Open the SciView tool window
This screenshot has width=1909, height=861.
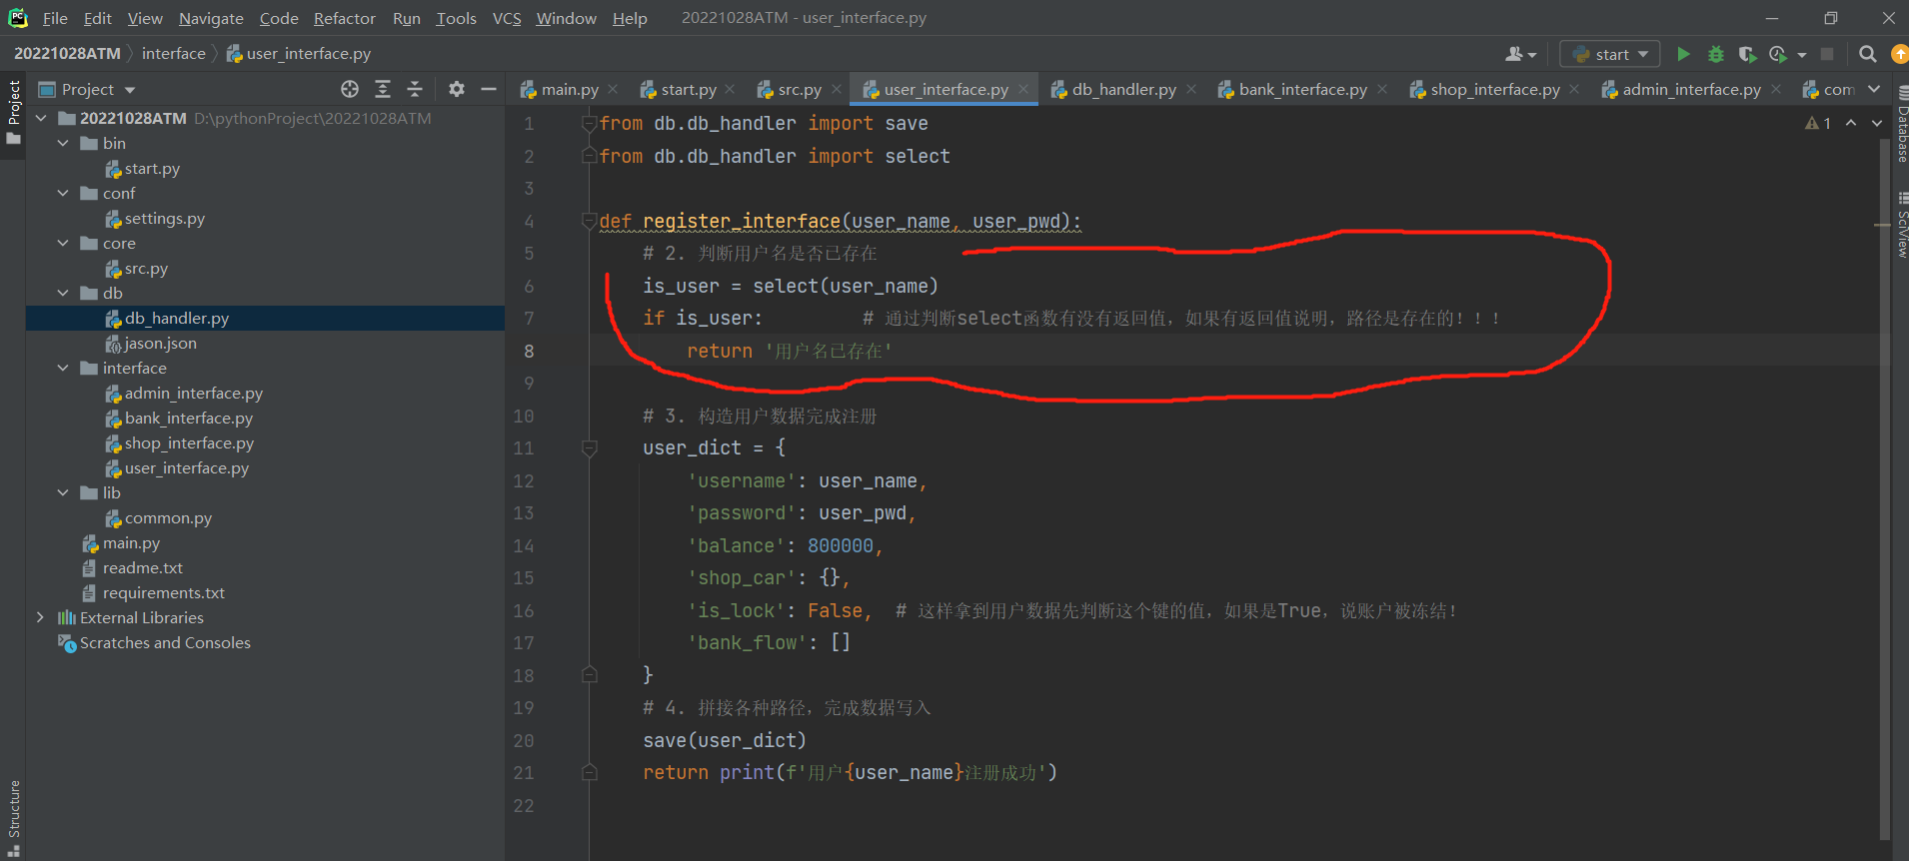tap(1901, 225)
